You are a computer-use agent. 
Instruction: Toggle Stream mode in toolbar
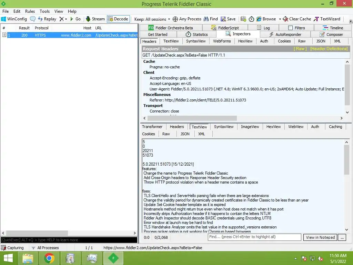[x=95, y=19]
